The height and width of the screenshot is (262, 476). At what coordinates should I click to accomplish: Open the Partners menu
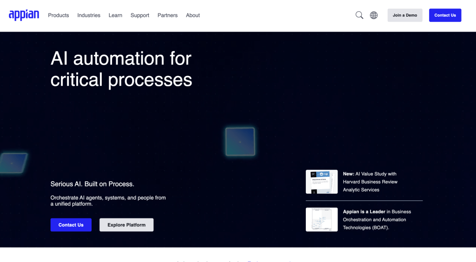click(167, 15)
